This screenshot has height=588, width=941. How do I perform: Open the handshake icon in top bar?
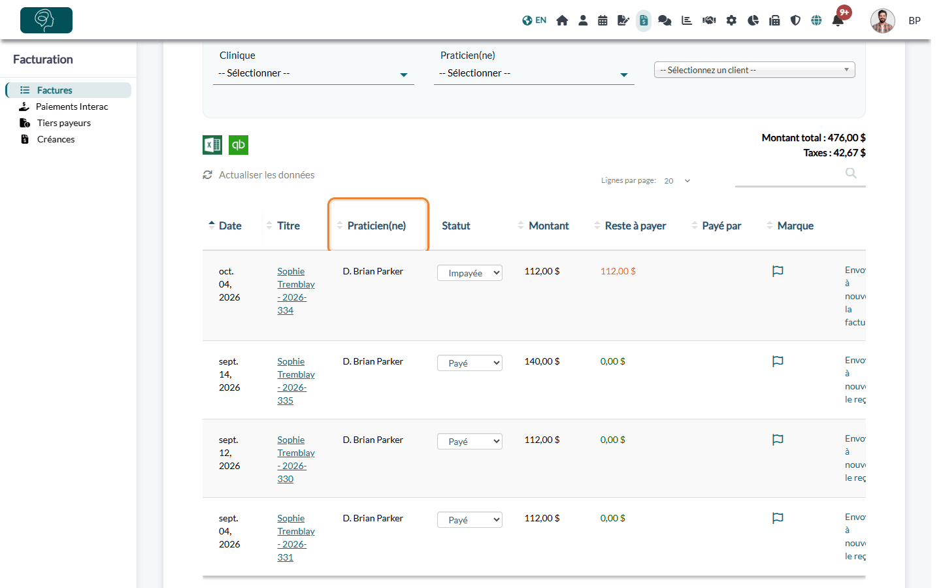coord(709,20)
